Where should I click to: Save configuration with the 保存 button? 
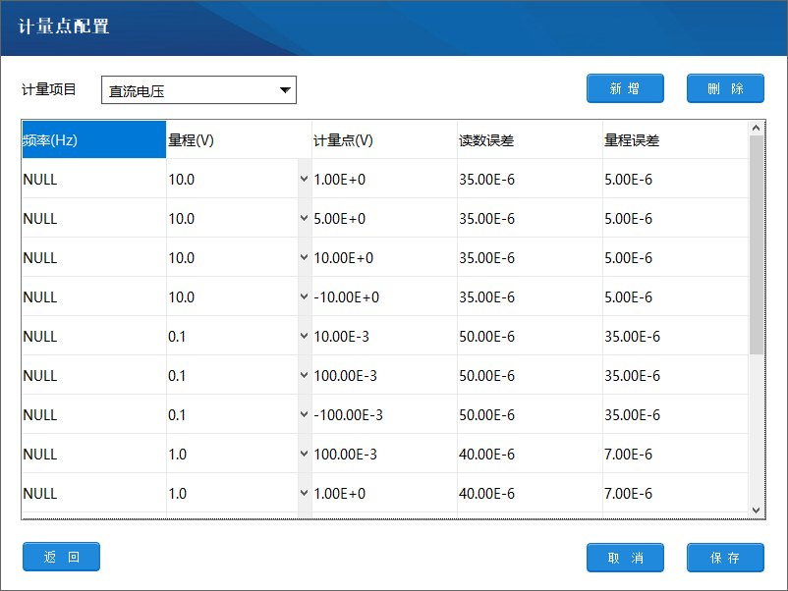point(725,558)
